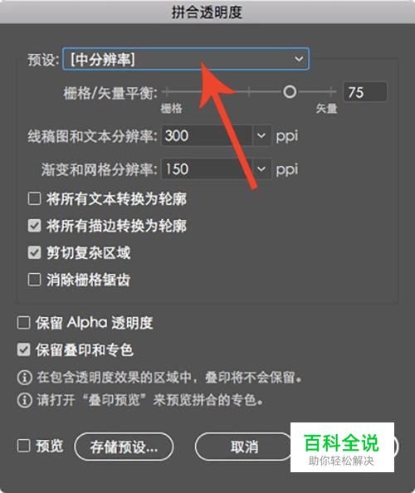This screenshot has height=493, width=415.
Task: Disable 剪切复杂区域 checkbox
Action: pyautogui.click(x=34, y=253)
